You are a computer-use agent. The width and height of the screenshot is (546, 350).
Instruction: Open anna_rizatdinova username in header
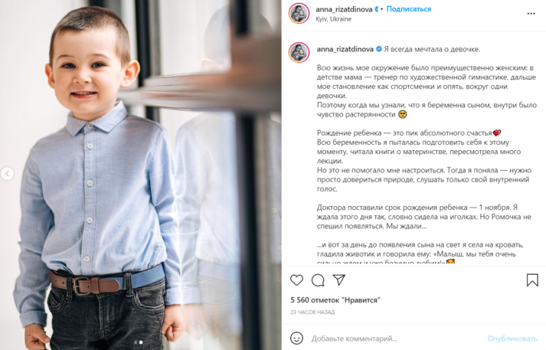click(x=344, y=9)
